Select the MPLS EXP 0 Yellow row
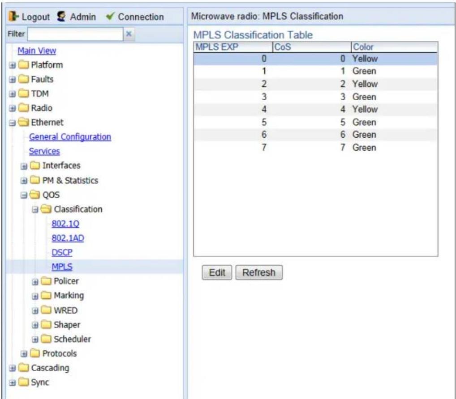 coord(315,59)
